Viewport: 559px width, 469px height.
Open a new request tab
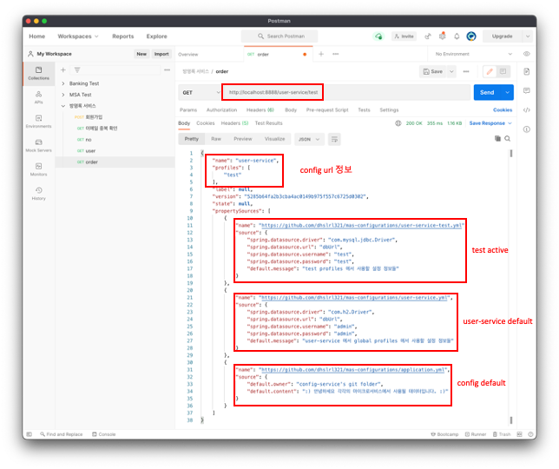click(x=321, y=54)
